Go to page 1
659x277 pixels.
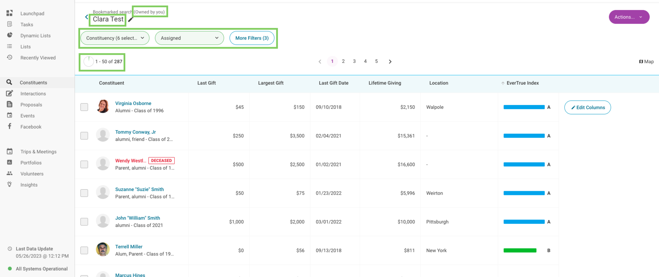(332, 61)
